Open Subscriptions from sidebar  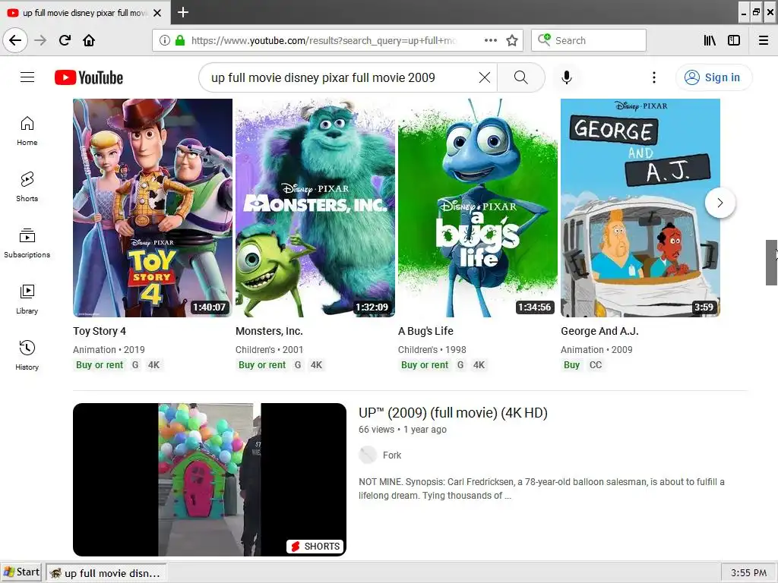click(x=27, y=243)
